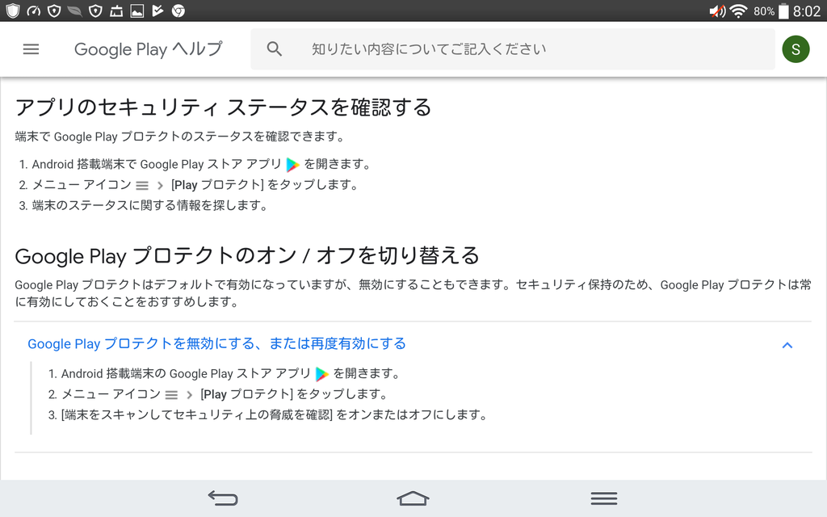Click menu icon glyph in disable section step 2

coord(171,394)
